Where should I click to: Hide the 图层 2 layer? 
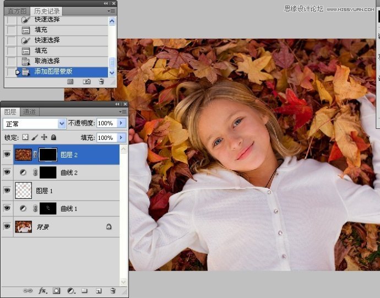click(x=7, y=155)
